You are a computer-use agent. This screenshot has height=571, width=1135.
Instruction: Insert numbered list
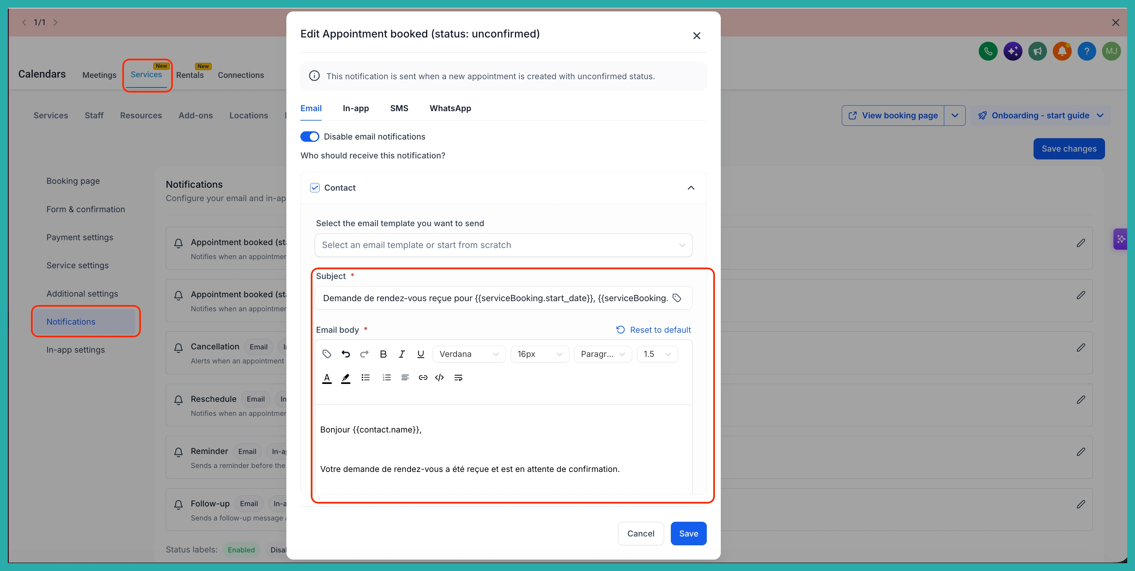tap(386, 378)
